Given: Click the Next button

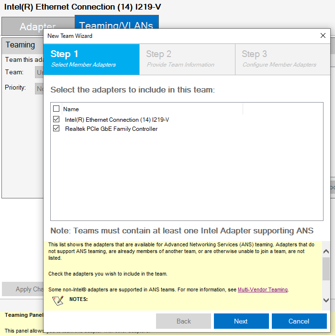Looking at the screenshot, I should point(241,321).
